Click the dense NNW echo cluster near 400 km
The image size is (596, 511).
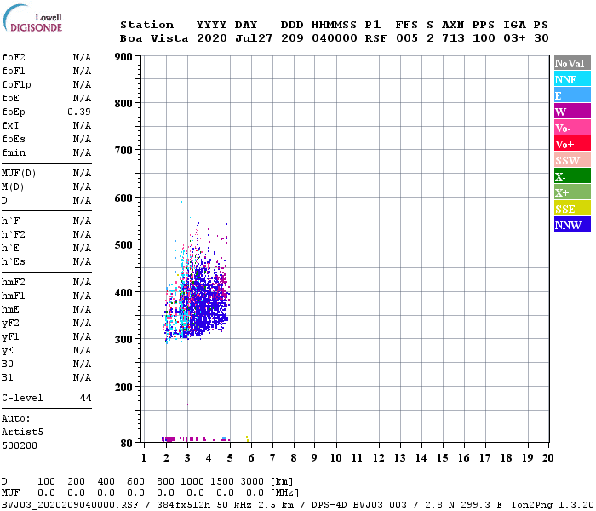pos(209,301)
